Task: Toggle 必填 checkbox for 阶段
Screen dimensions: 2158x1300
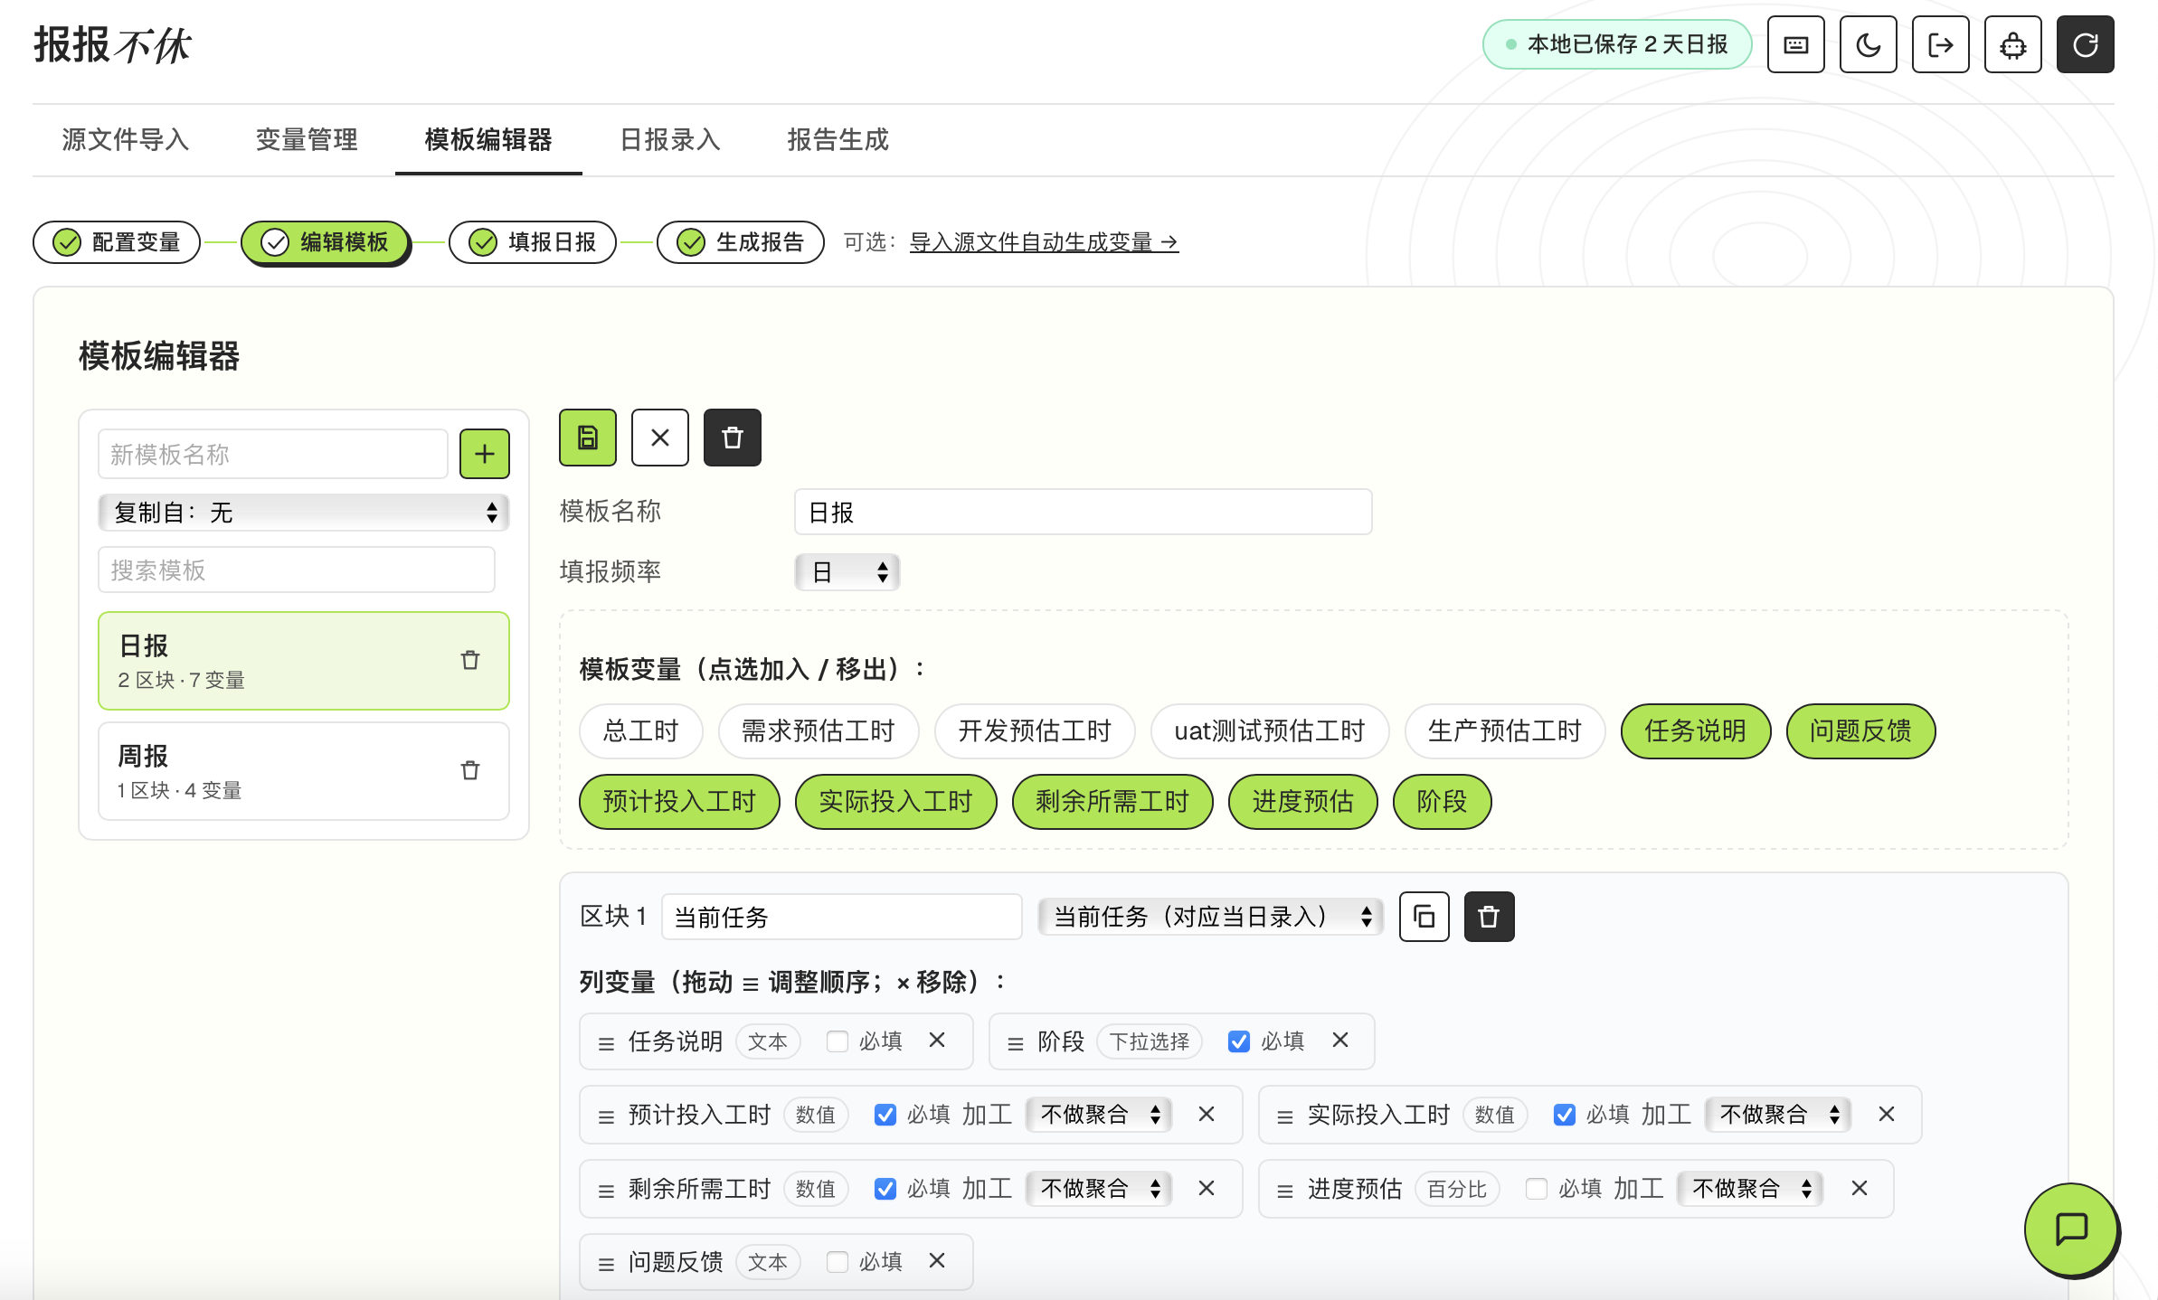Action: click(x=1239, y=1041)
